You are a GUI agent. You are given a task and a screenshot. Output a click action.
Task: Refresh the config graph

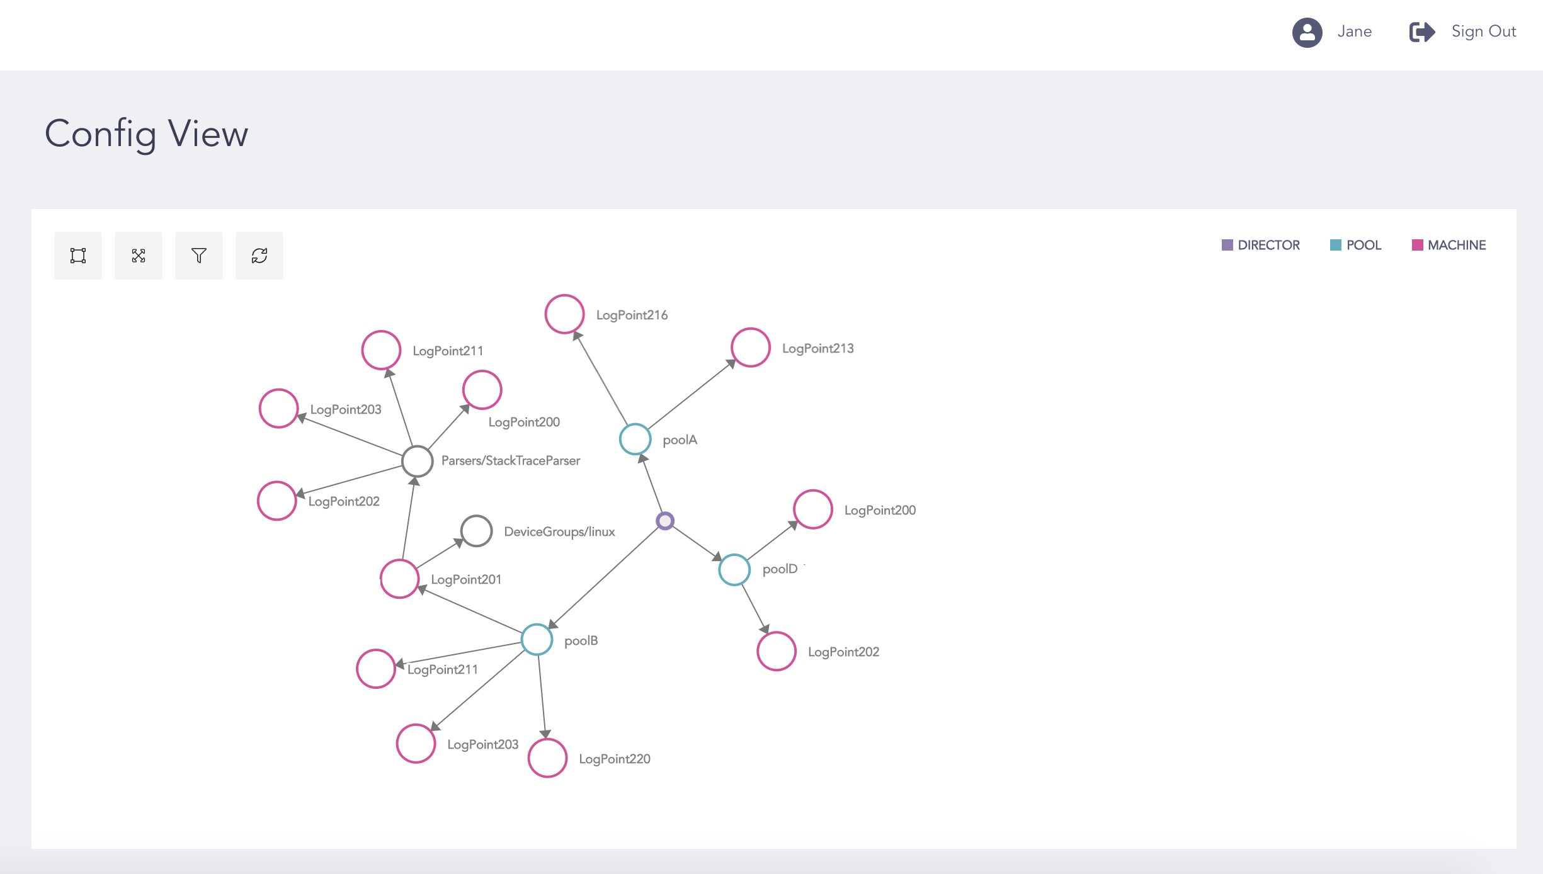coord(259,256)
